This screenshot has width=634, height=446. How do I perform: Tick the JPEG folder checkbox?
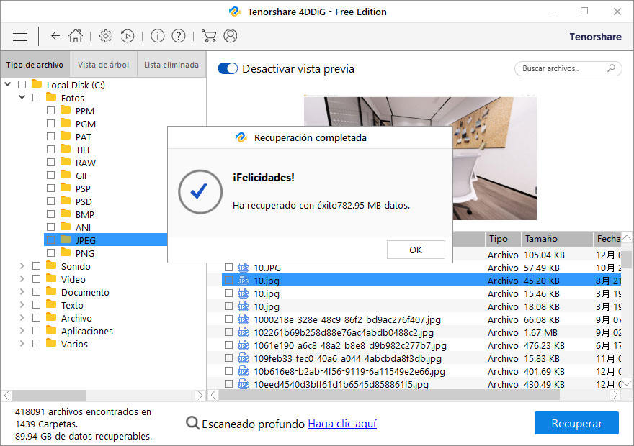click(50, 240)
